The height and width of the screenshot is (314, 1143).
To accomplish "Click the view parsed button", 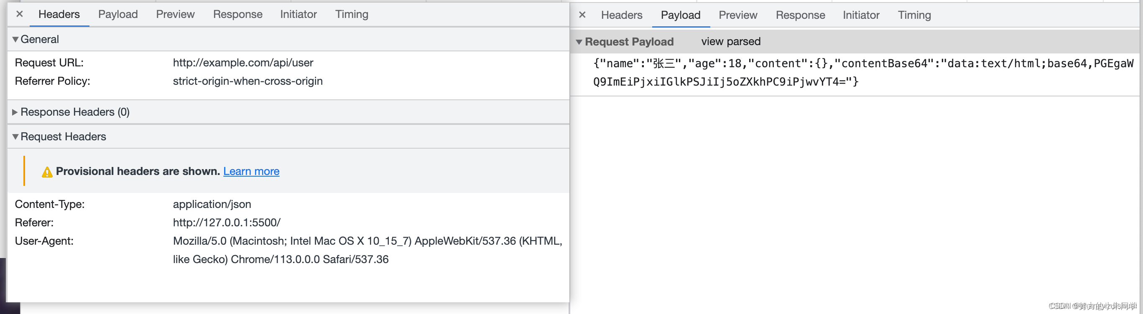I will [x=731, y=42].
